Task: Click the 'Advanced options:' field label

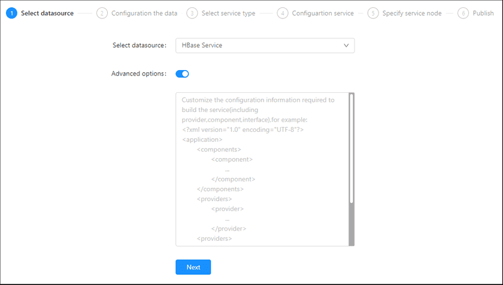Action: tap(138, 74)
